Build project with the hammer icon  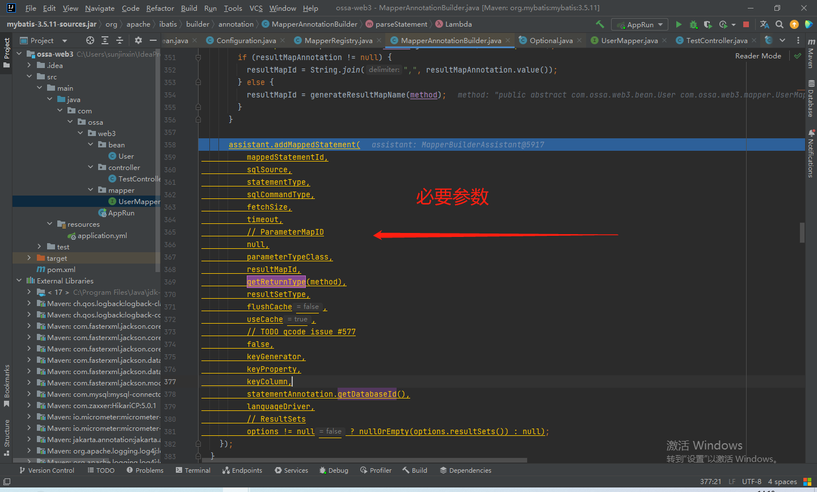600,24
